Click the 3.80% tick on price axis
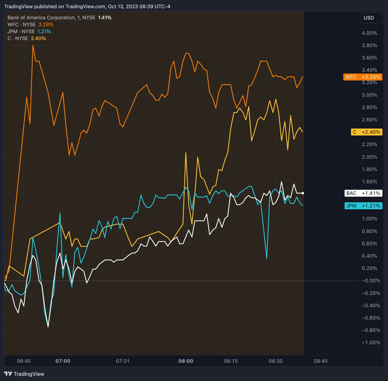The image size is (388, 381). (369, 45)
